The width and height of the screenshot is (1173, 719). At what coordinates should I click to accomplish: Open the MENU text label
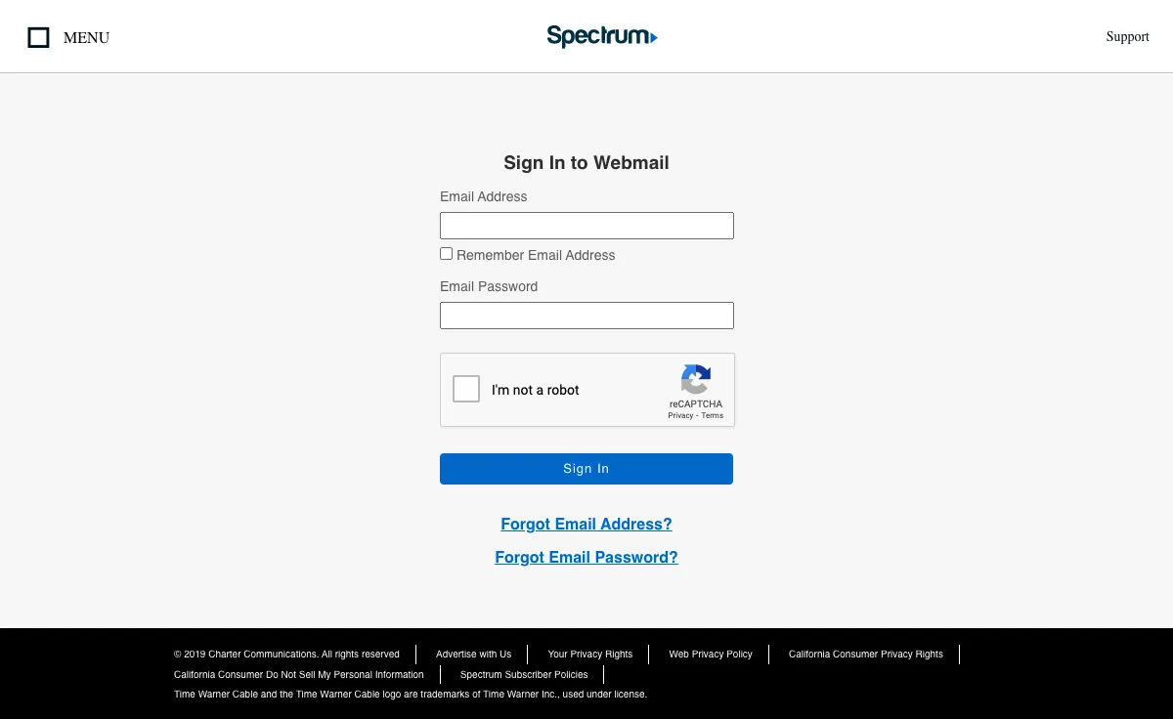(x=86, y=38)
